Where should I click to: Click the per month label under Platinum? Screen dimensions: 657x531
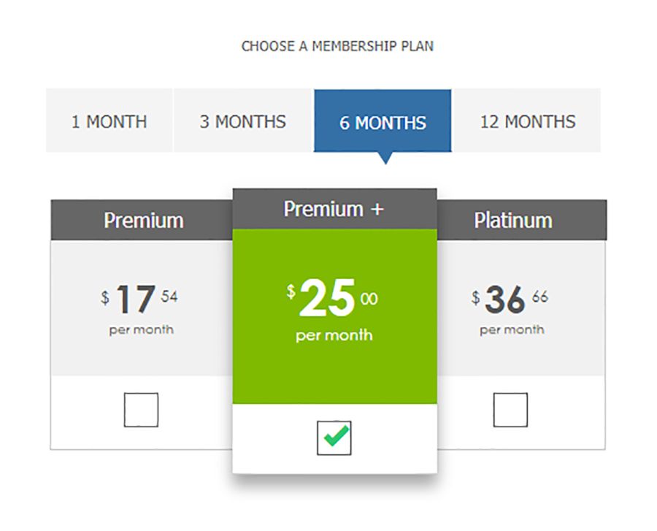[x=512, y=330]
